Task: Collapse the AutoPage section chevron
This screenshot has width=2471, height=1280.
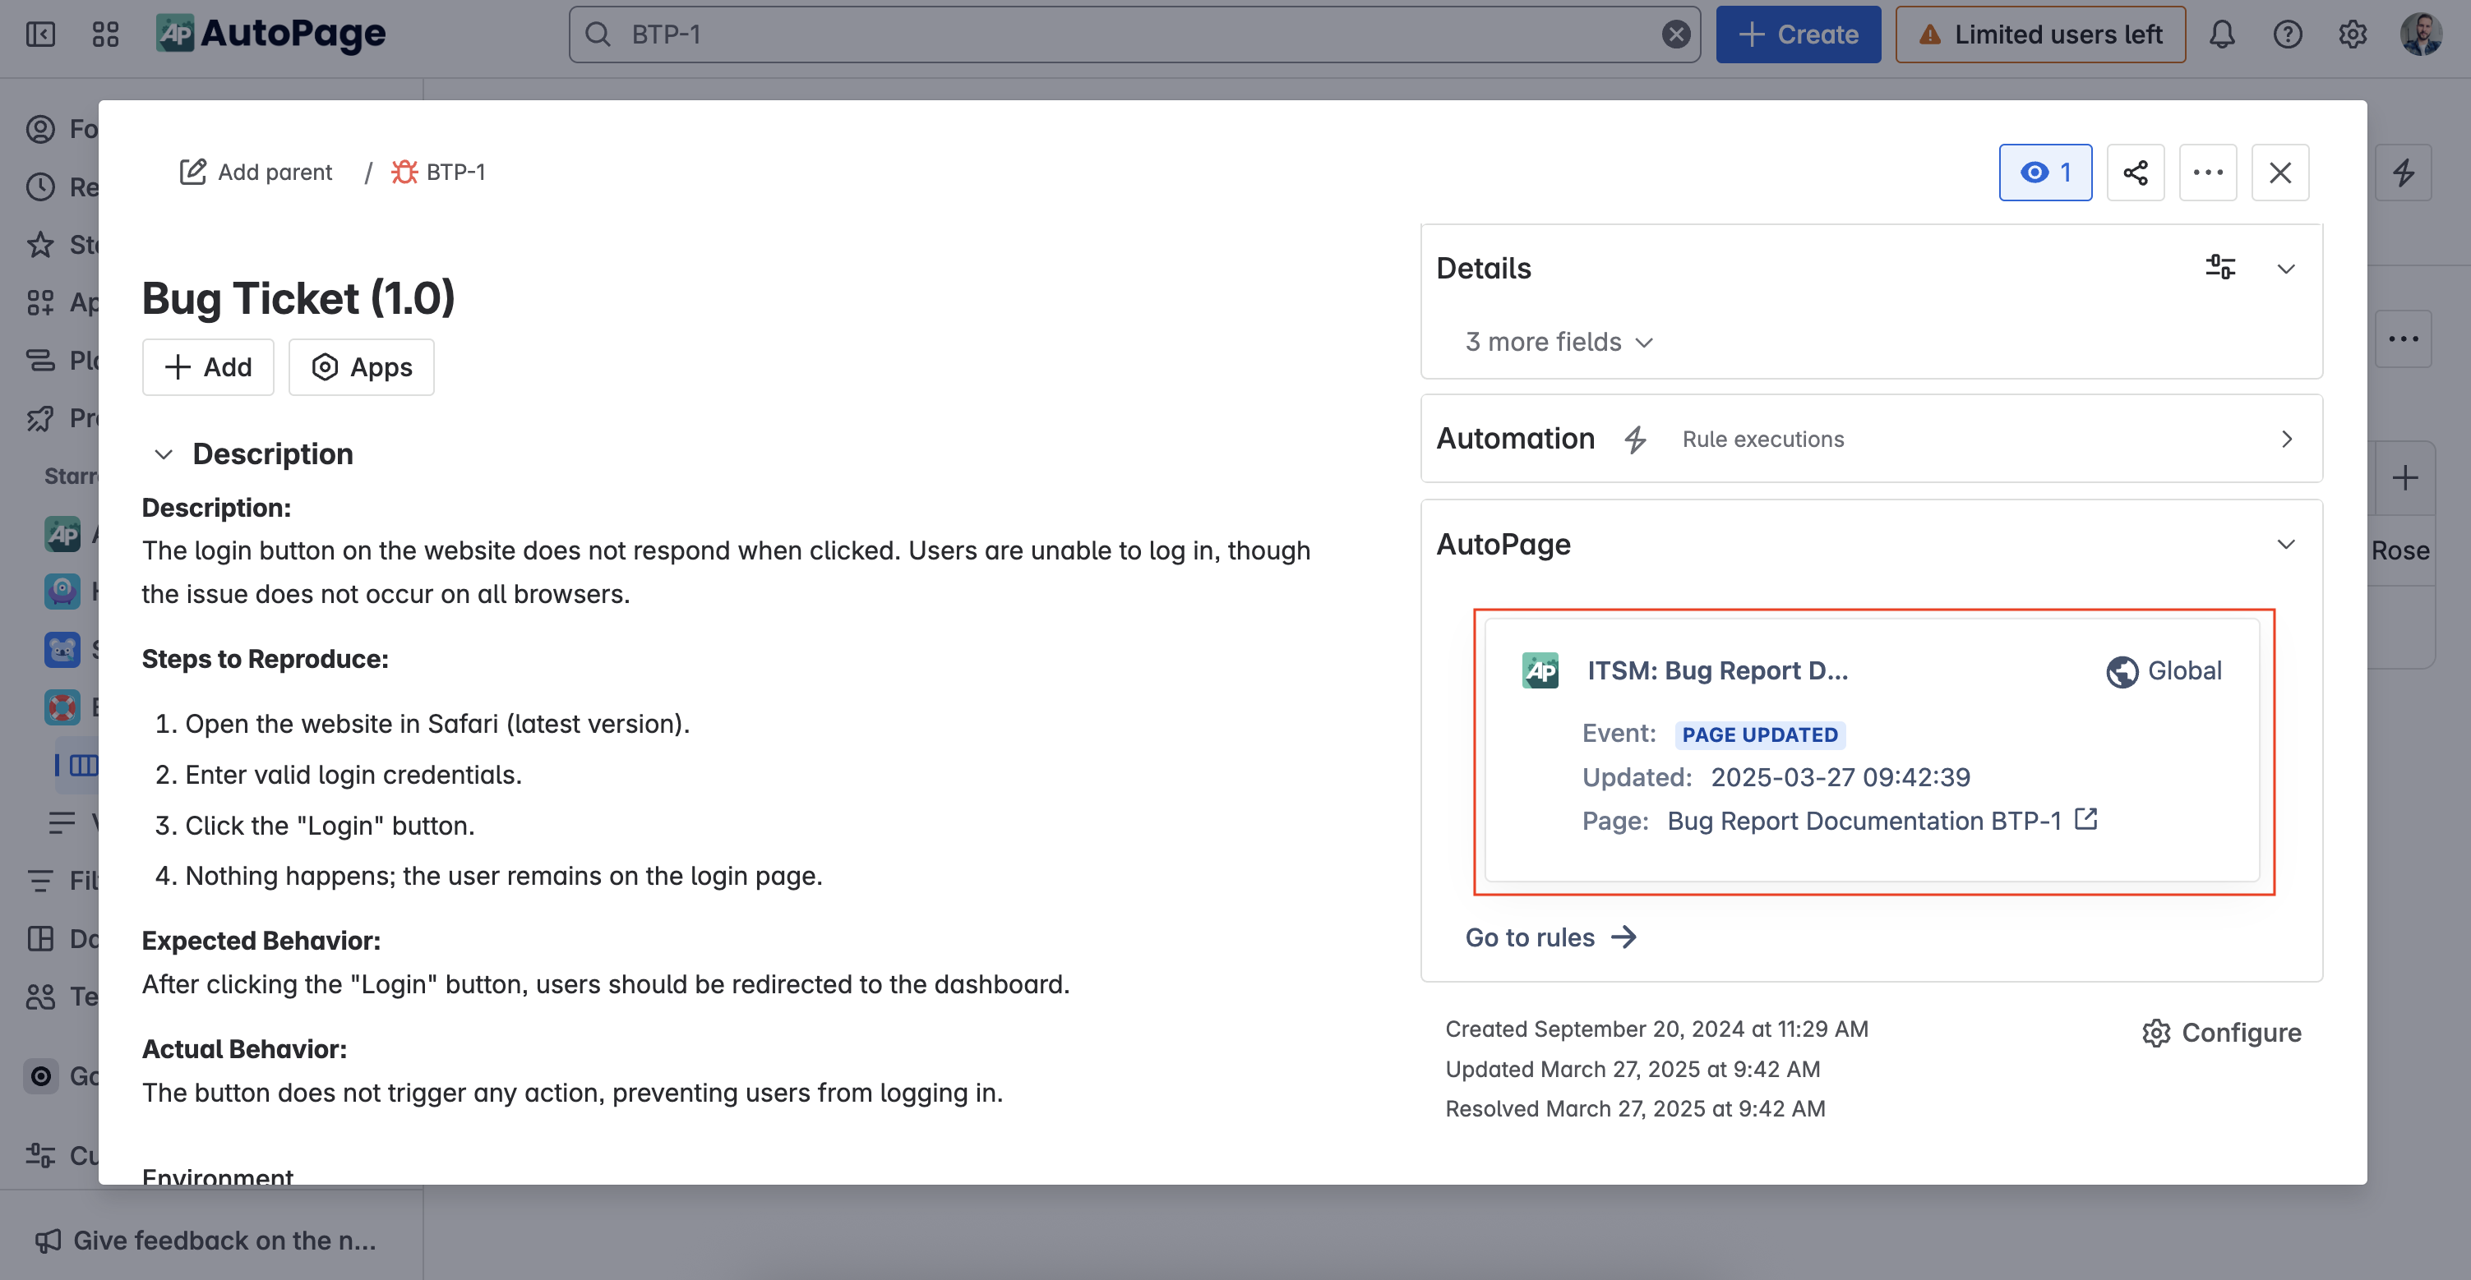Action: 2287,545
